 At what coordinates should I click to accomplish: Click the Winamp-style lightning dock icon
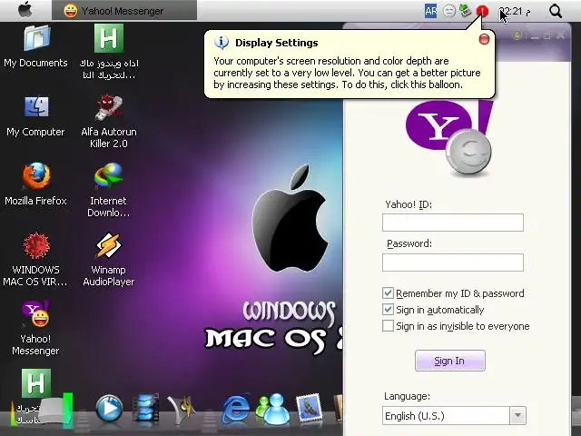pyautogui.click(x=182, y=409)
